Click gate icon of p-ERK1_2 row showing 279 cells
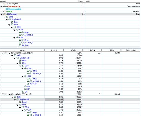The height and width of the screenshot is (116, 141). tap(31, 73)
